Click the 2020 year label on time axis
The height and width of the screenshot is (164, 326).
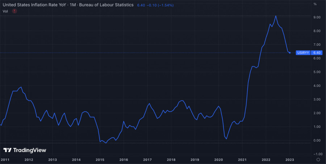click(218, 159)
